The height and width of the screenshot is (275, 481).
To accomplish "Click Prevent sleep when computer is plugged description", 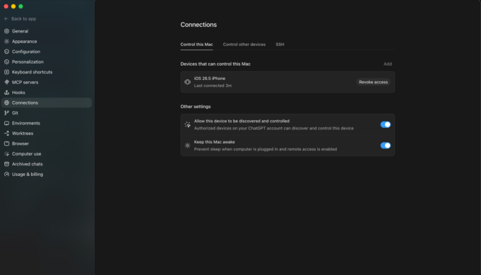I will coord(266,149).
